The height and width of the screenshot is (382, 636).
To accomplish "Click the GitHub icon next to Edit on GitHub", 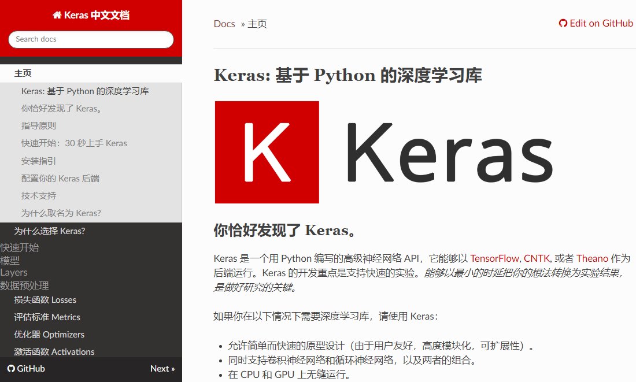I will click(x=563, y=24).
